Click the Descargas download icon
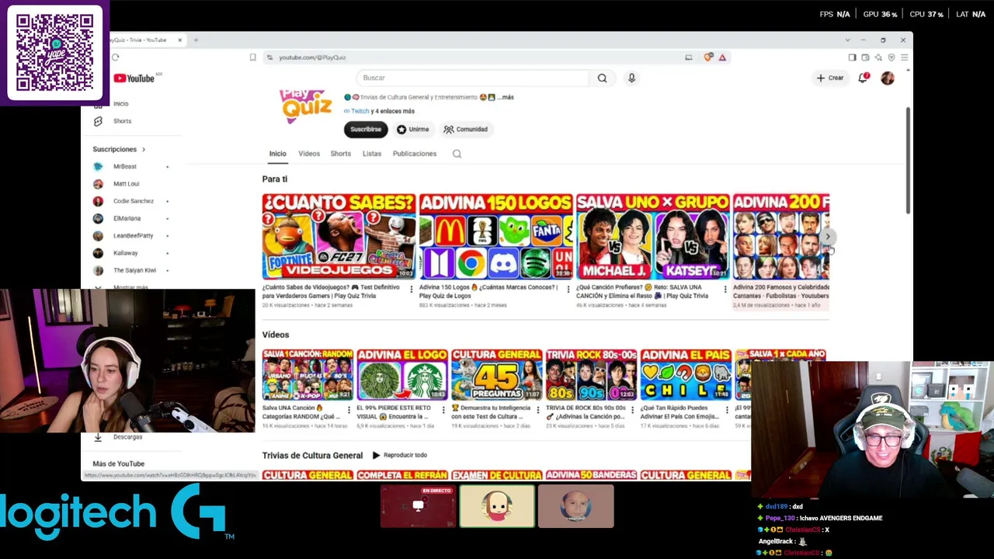This screenshot has height=559, width=994. [x=98, y=437]
